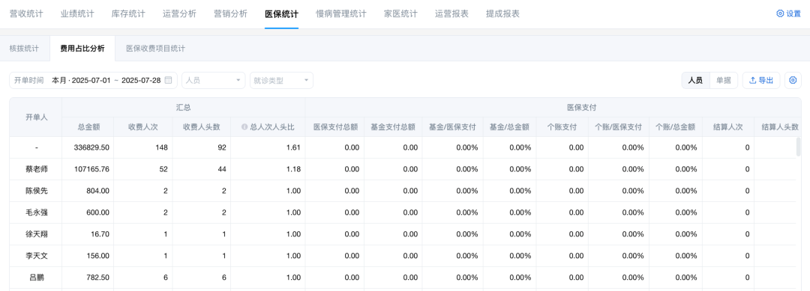The width and height of the screenshot is (810, 291).
Task: Go to 库存统计 tab
Action: click(129, 14)
